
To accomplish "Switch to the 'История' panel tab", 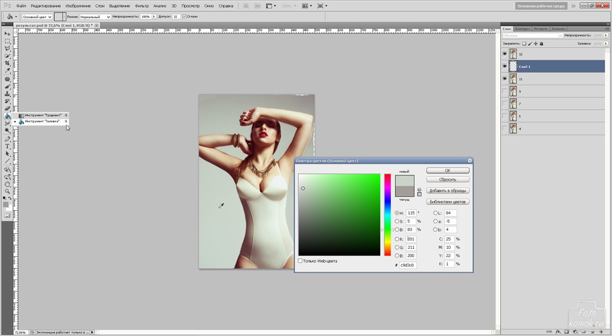I will point(540,28).
